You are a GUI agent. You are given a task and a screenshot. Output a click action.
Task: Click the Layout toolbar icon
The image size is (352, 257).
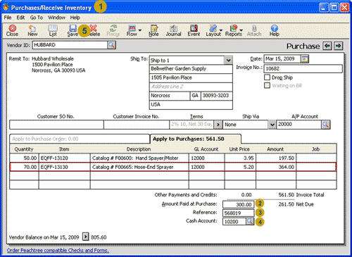213,30
